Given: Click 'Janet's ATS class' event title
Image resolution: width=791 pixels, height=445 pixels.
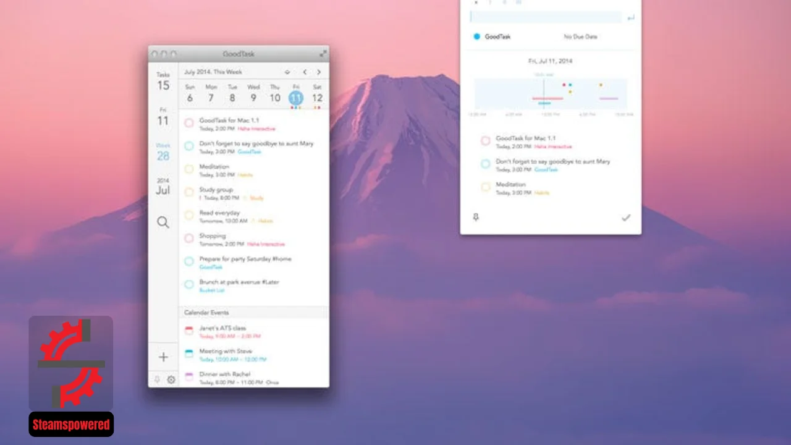Looking at the screenshot, I should [222, 328].
